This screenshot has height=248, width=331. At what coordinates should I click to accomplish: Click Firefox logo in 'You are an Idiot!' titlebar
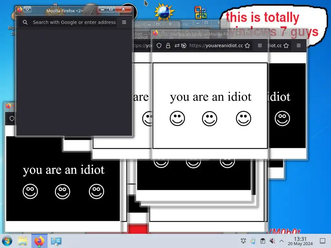155,33
